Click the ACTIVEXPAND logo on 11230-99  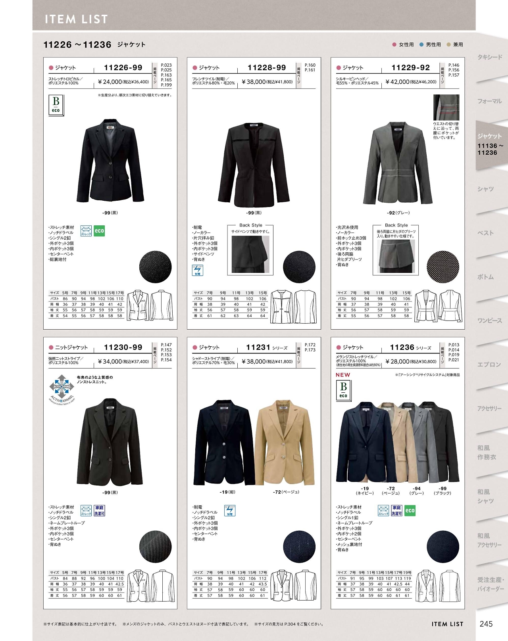(62, 388)
